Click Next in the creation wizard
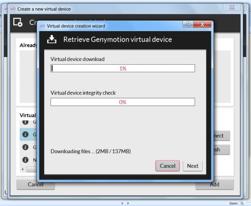Image resolution: width=251 pixels, height=206 pixels. point(193,166)
